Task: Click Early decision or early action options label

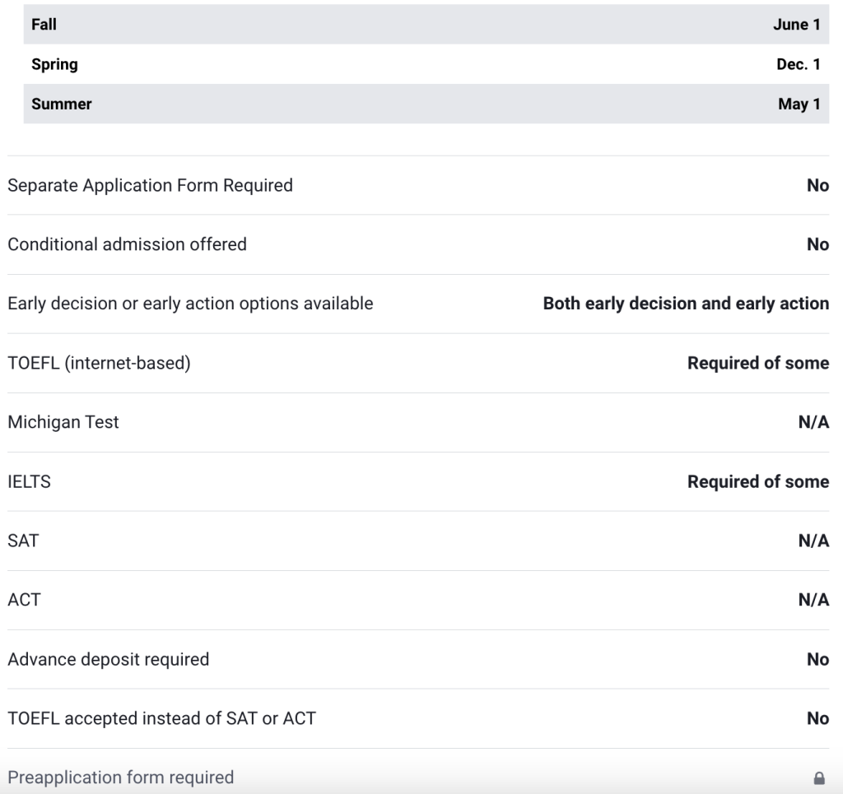Action: click(190, 304)
